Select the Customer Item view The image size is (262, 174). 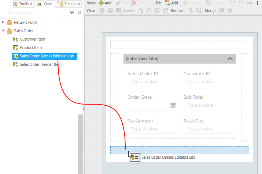pyautogui.click(x=32, y=39)
